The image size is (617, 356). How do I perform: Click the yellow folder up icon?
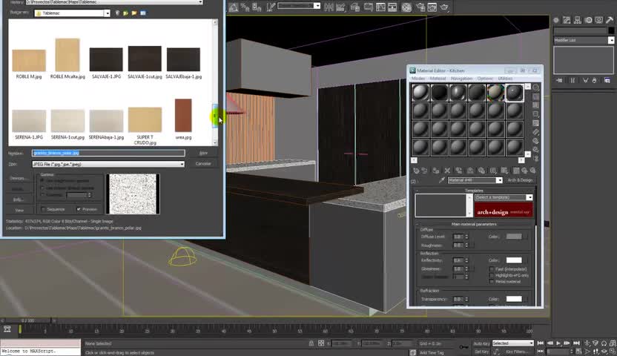(126, 13)
